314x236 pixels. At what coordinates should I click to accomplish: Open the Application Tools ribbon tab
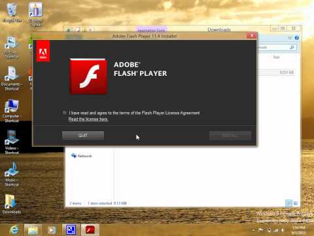pos(152,29)
